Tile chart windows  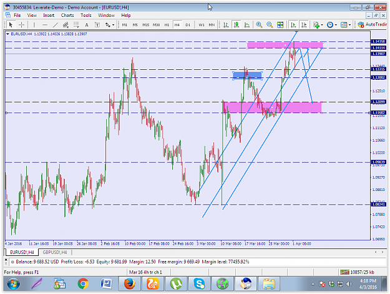tap(280, 25)
